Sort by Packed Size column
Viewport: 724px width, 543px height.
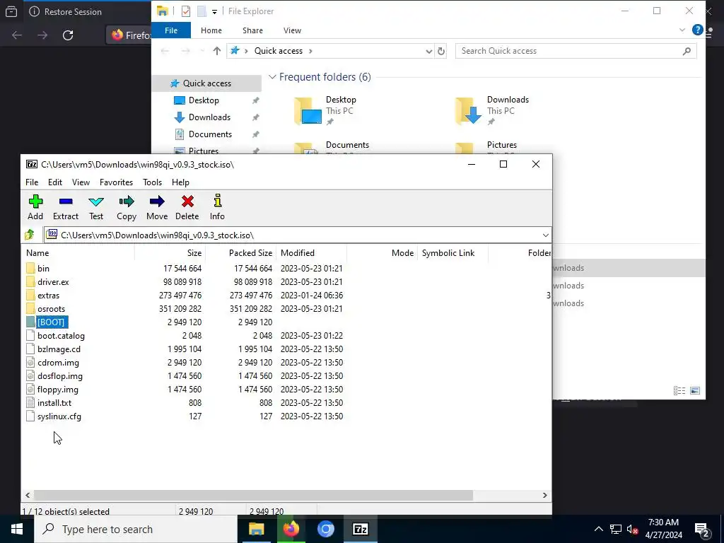pos(240,253)
